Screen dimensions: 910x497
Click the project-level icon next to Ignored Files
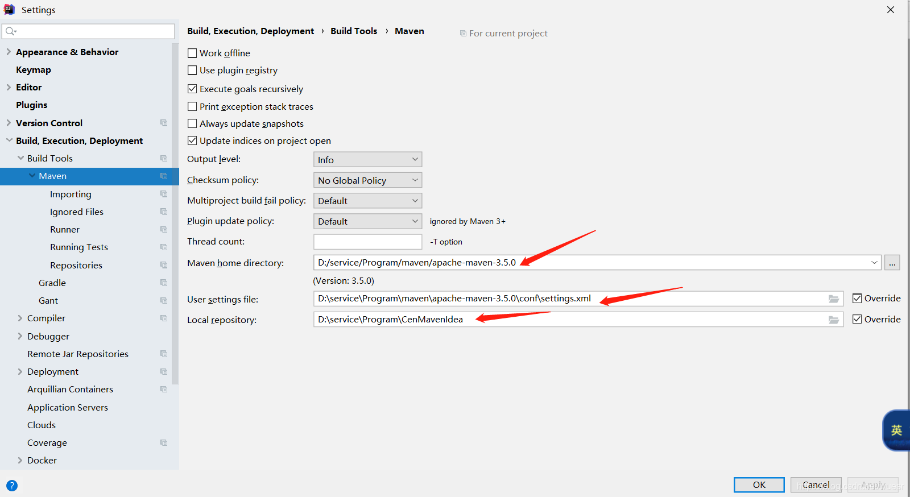tap(164, 212)
